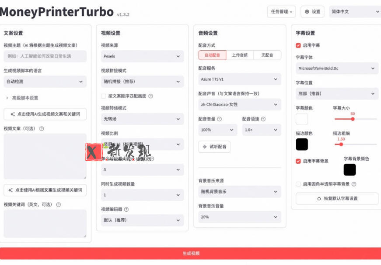Enable 按文案顺序匹配画面 checkbox

click(104, 96)
